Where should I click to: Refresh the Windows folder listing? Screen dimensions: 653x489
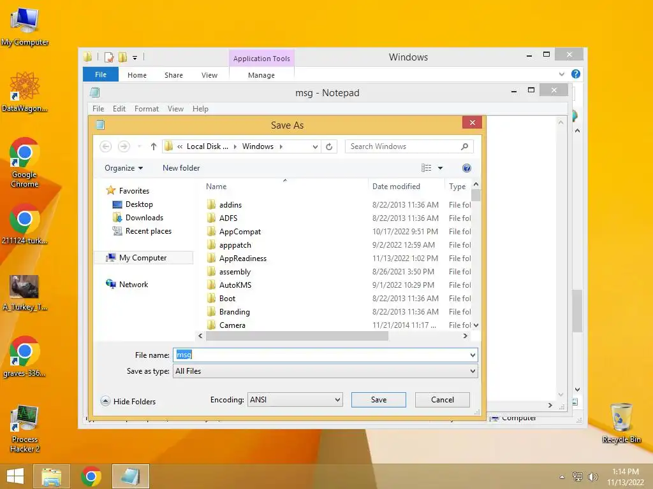(329, 146)
